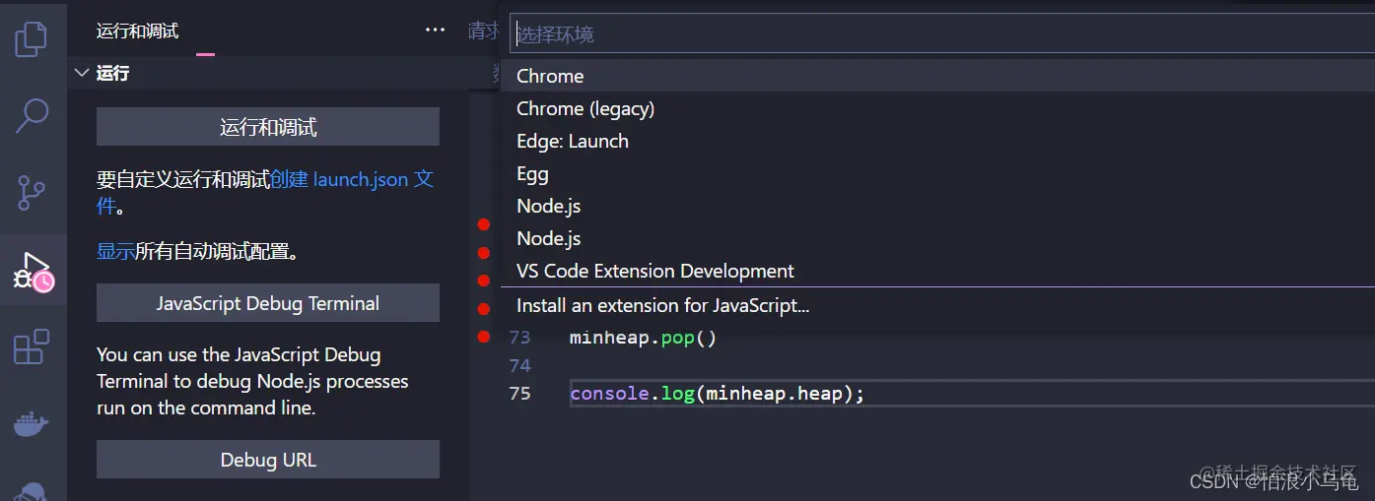The height and width of the screenshot is (501, 1375).
Task: Toggle the breakpoint on line 73
Action: [x=483, y=337]
